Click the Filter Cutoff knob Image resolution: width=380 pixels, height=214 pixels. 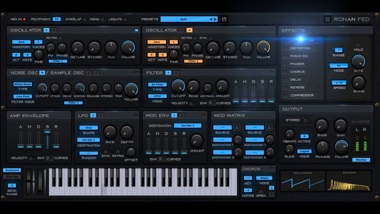tap(178, 86)
